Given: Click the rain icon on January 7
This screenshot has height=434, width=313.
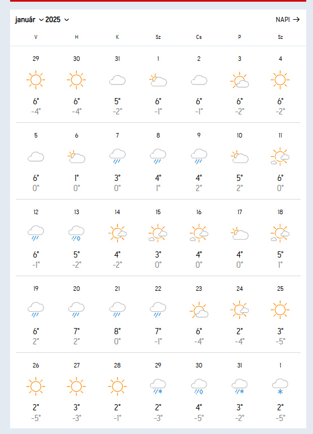Looking at the screenshot, I should [x=117, y=156].
